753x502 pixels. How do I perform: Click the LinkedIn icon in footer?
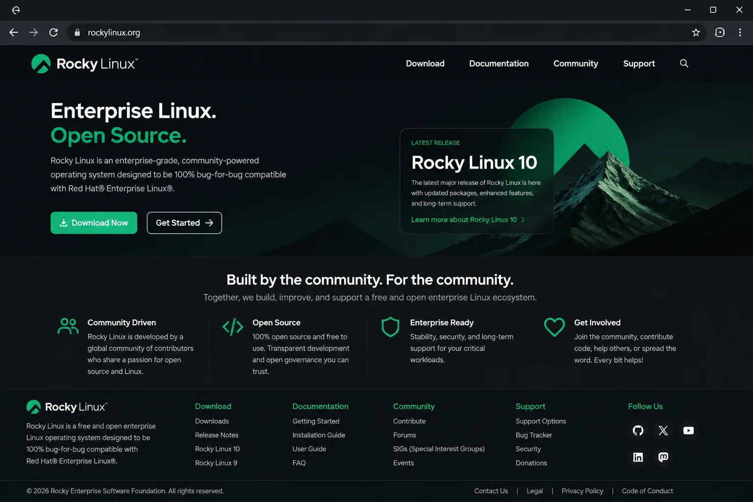638,457
